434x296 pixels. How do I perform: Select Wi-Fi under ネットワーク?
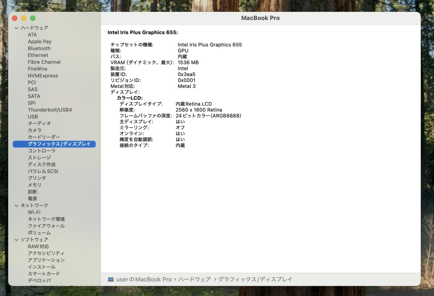34,212
